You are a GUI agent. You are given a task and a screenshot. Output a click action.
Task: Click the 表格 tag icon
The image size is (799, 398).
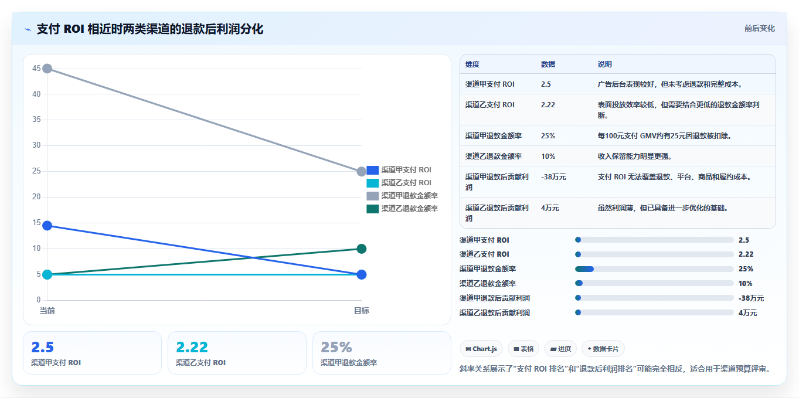point(516,349)
